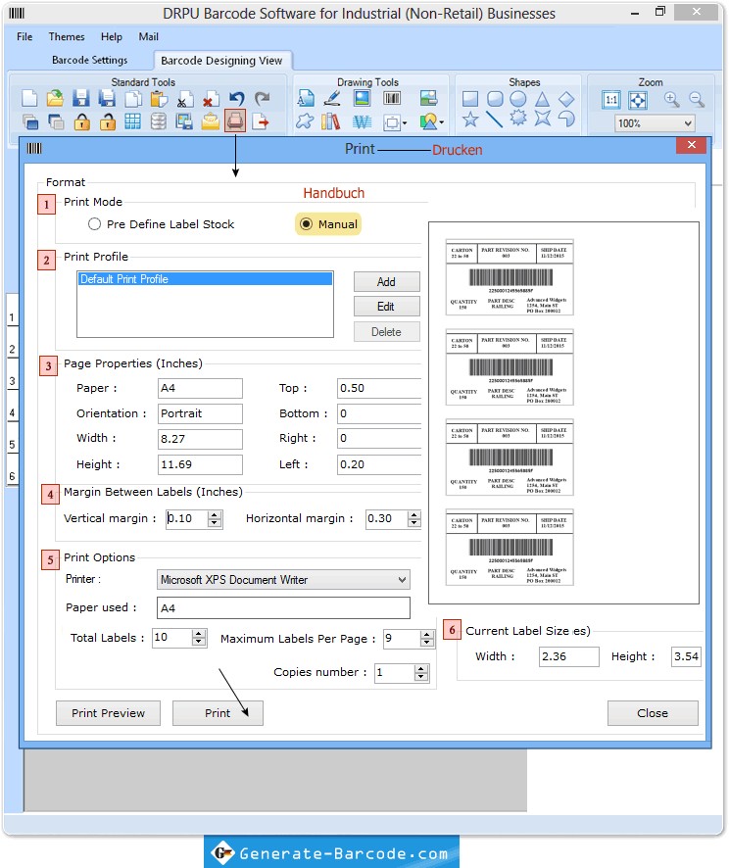Open the Help menu

pos(112,36)
